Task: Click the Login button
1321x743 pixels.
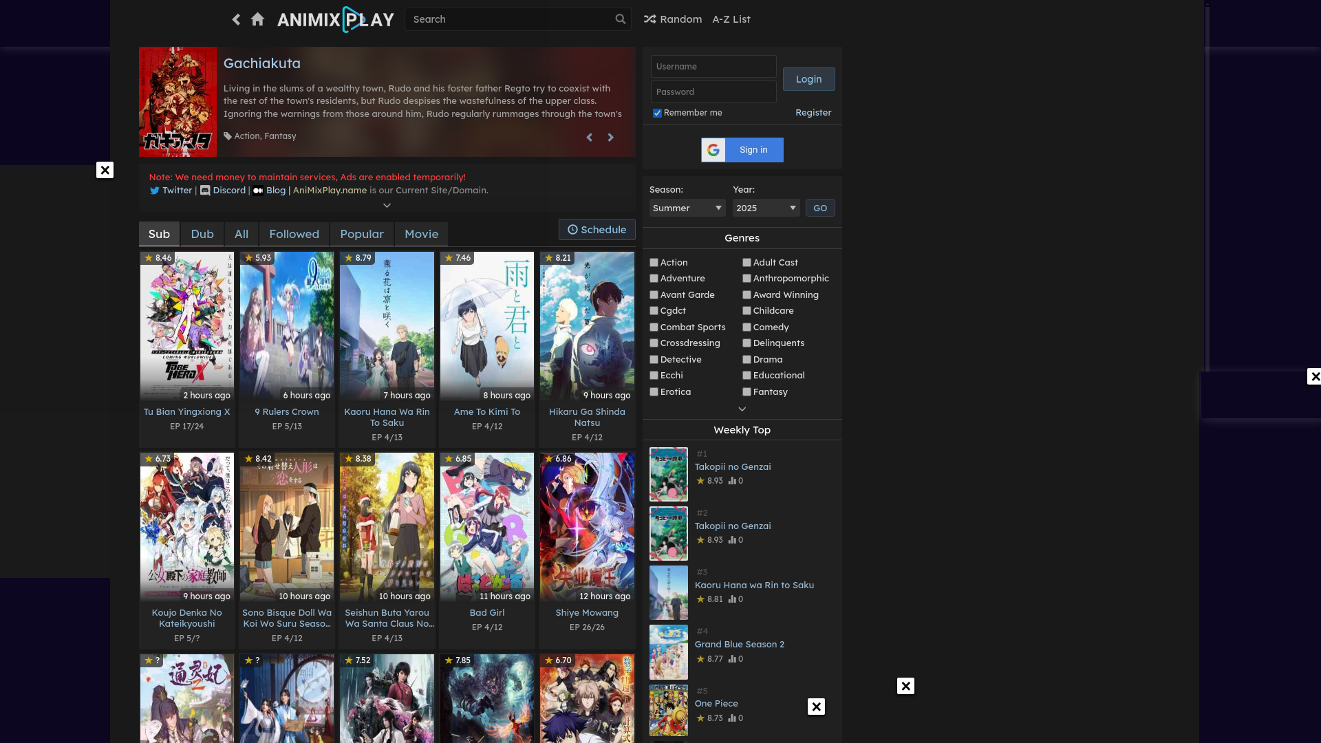Action: click(x=809, y=79)
